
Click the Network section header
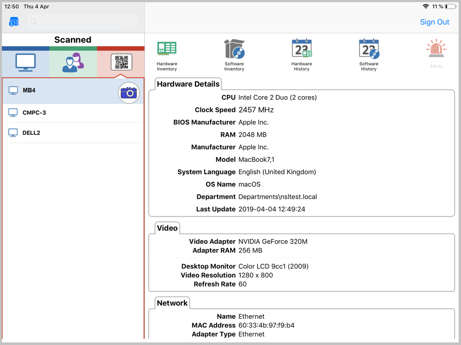(x=172, y=303)
